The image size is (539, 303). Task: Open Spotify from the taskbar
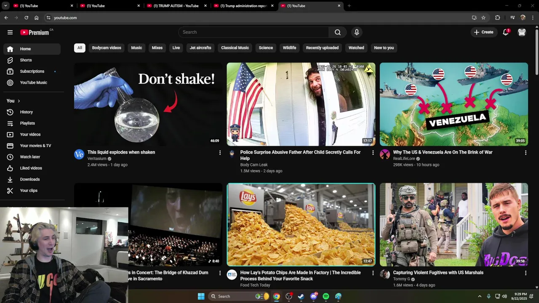tap(326, 296)
